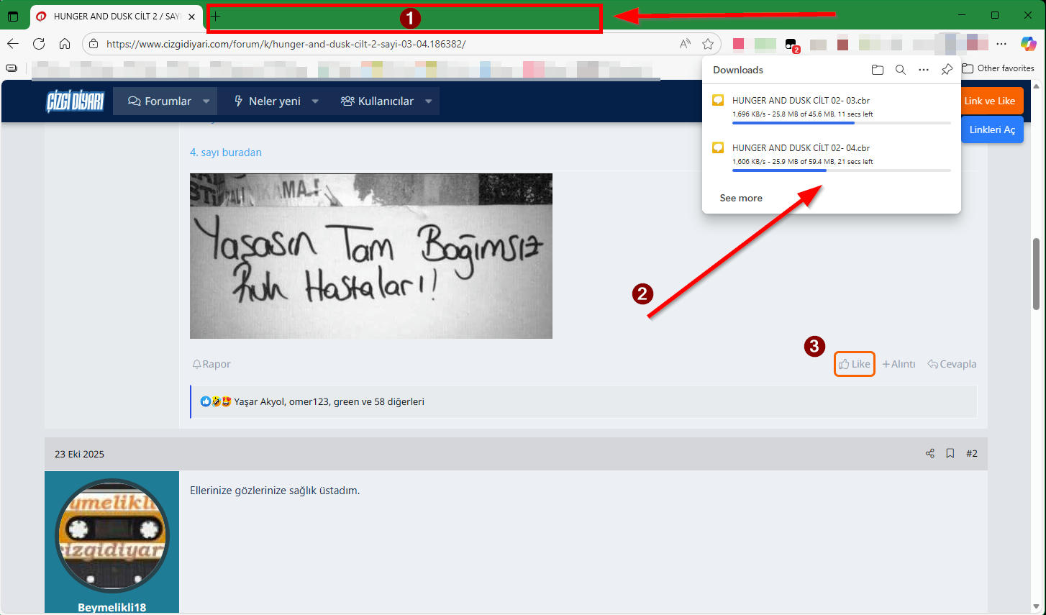1046x615 pixels.
Task: Expand the Neler yeni dropdown arrow
Action: point(315,101)
